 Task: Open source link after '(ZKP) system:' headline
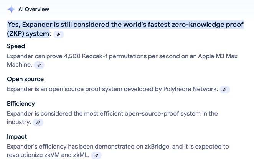click(x=59, y=34)
